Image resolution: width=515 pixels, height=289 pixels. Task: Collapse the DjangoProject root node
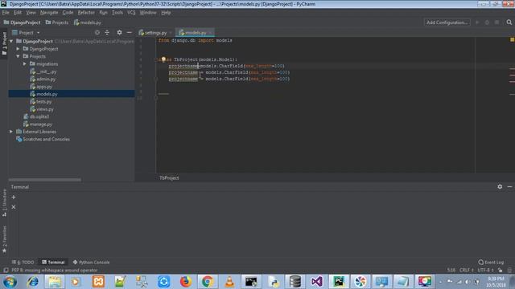tap(11, 41)
